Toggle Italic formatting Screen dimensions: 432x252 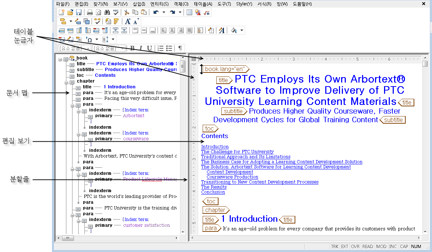[141, 48]
